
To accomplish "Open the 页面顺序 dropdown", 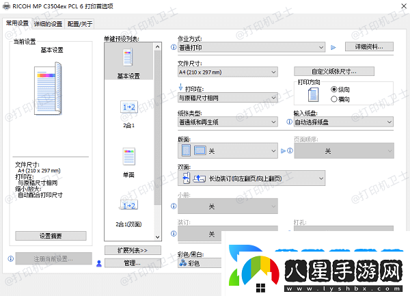I will point(344,150).
